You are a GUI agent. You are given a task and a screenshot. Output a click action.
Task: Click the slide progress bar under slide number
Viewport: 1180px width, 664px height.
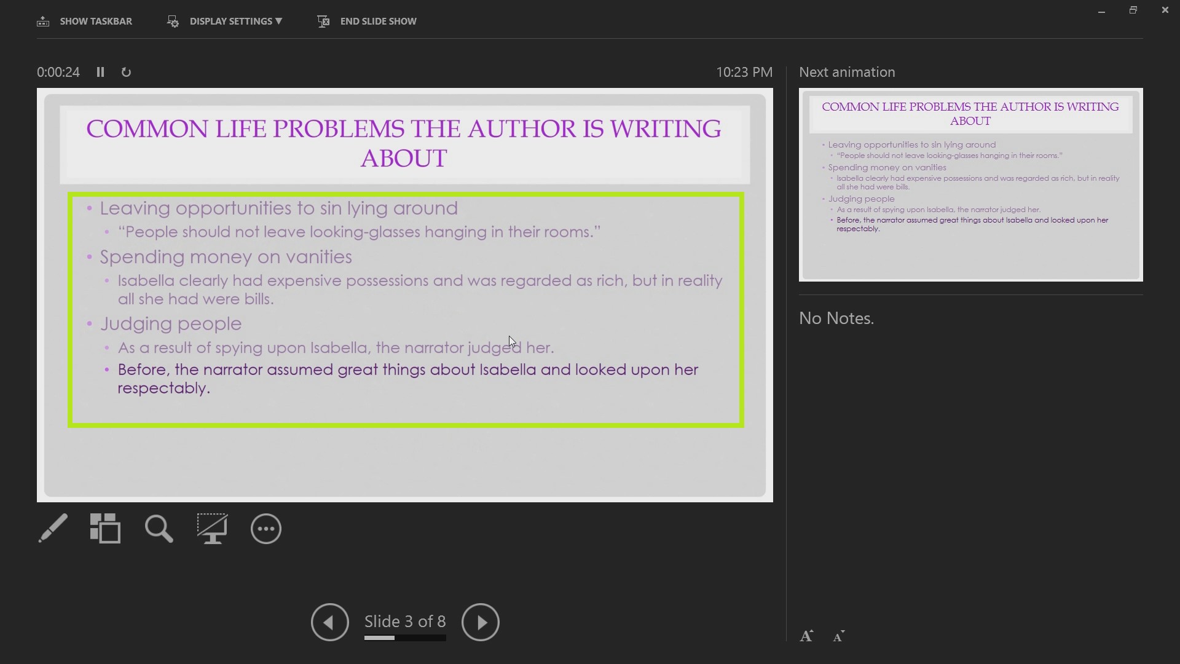click(x=405, y=638)
